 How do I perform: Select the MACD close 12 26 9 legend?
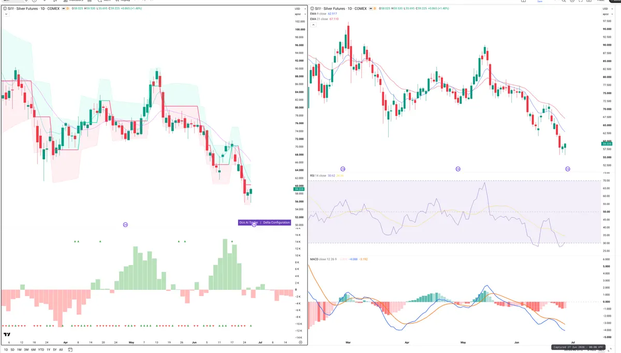[324, 258]
